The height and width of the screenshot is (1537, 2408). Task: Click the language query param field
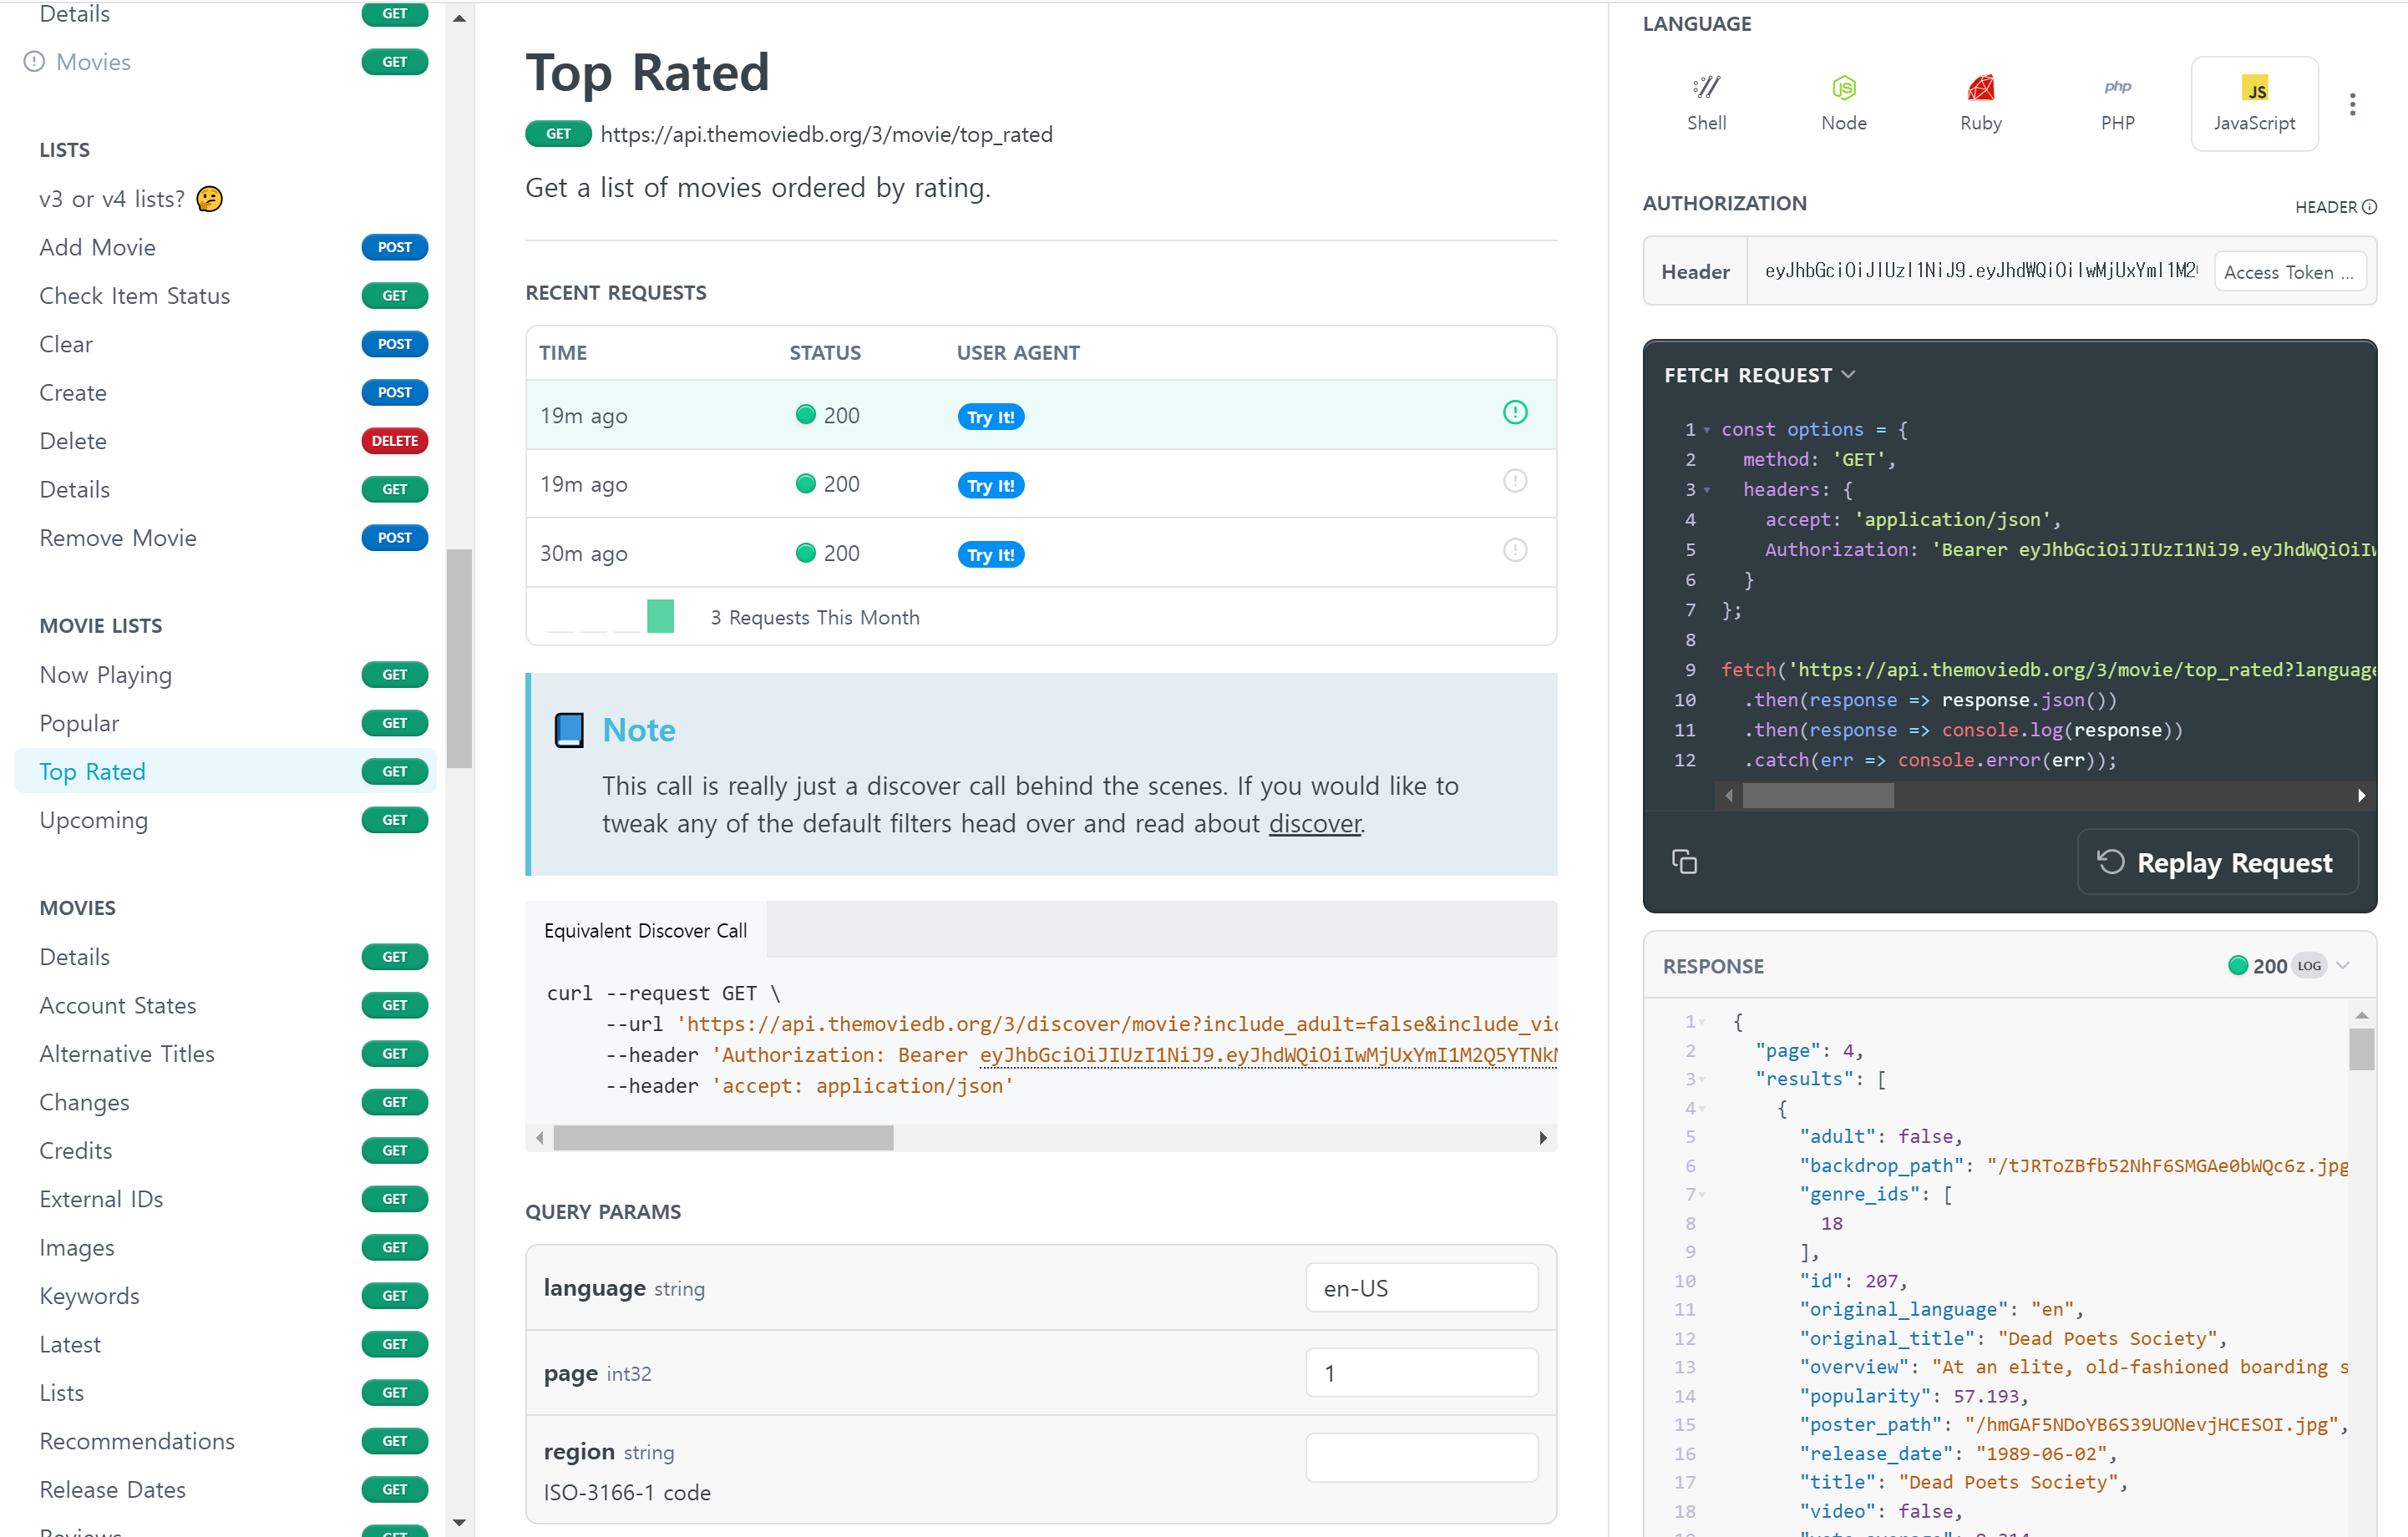pos(1420,1288)
